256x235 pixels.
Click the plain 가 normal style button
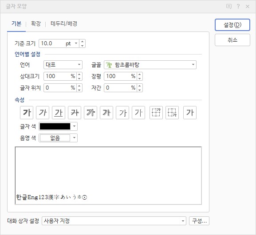pos(190,113)
